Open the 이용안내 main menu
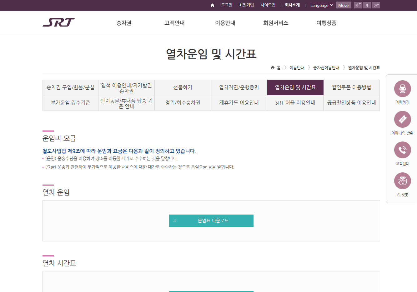Image resolution: width=417 pixels, height=292 pixels. click(225, 23)
